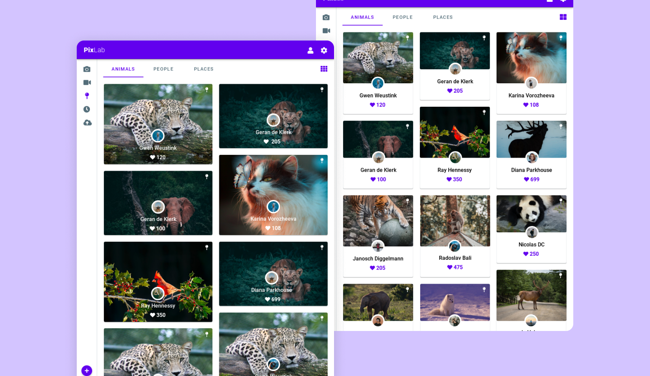The height and width of the screenshot is (376, 650).
Task: Open the ANIMALS tab in the back window
Action: (x=362, y=17)
